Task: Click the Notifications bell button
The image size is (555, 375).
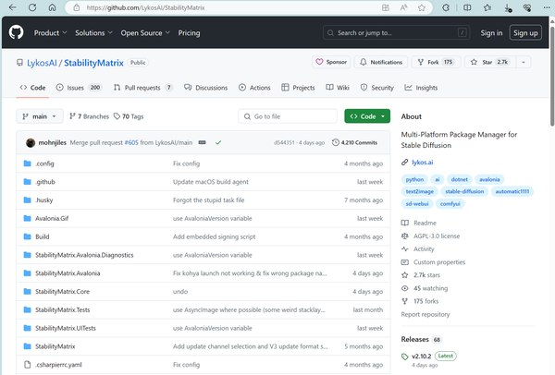Action: click(381, 62)
